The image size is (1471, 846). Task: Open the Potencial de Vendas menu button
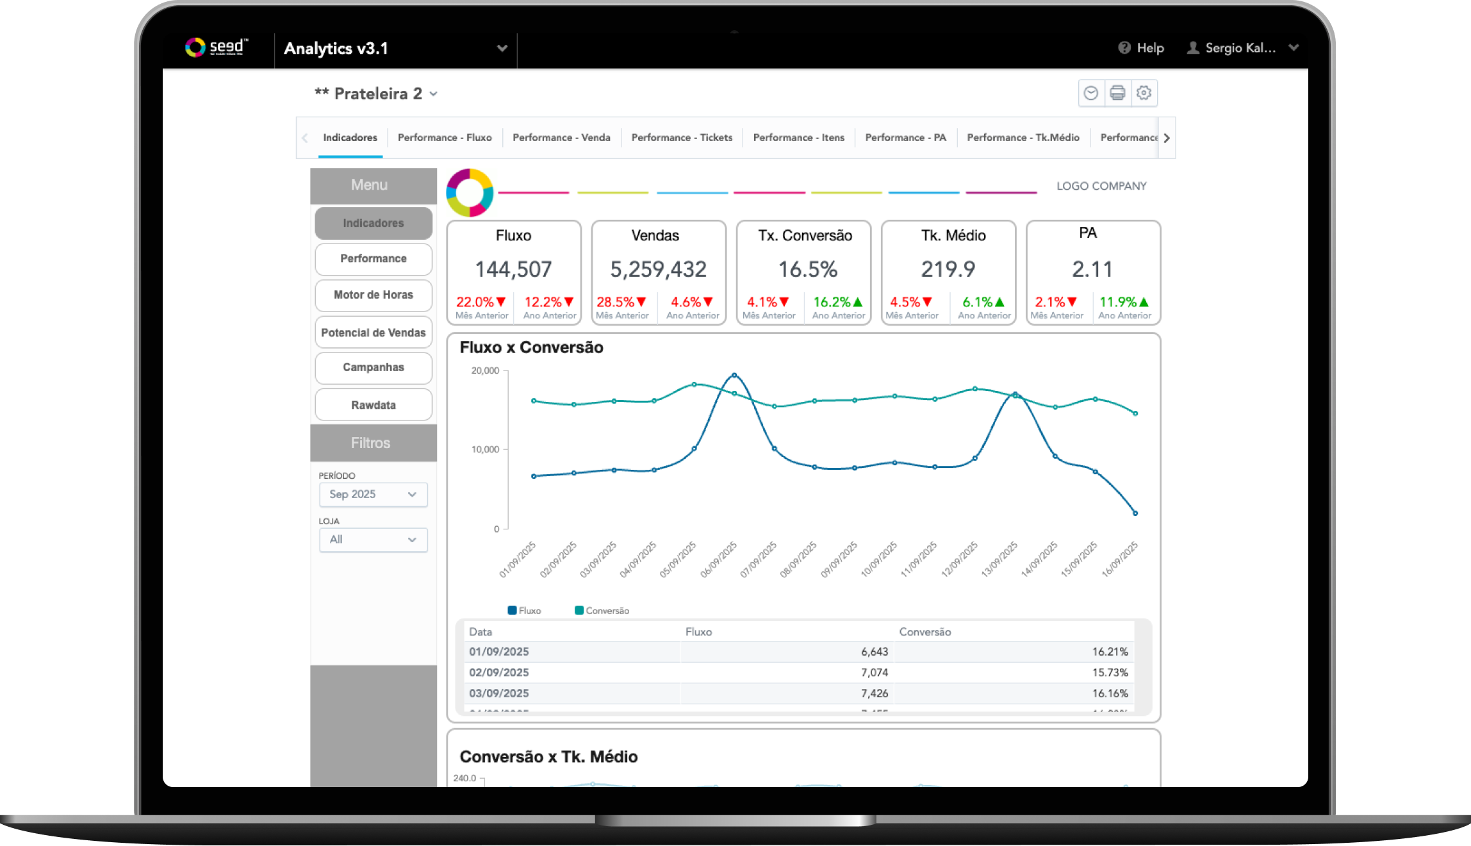(x=374, y=333)
